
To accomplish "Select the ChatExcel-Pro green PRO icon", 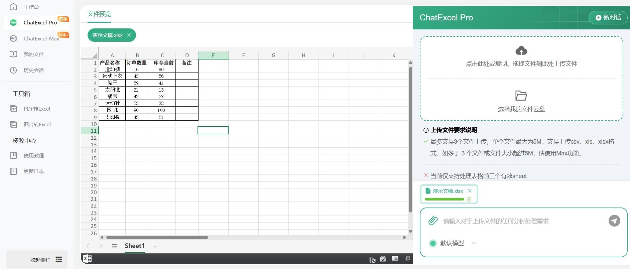I will point(13,22).
